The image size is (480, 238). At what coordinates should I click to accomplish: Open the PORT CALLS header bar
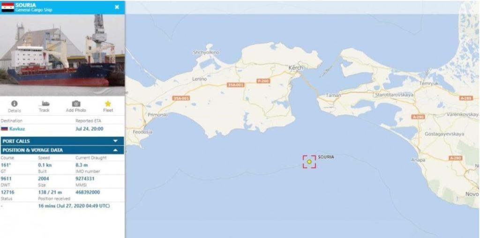pyautogui.click(x=62, y=141)
